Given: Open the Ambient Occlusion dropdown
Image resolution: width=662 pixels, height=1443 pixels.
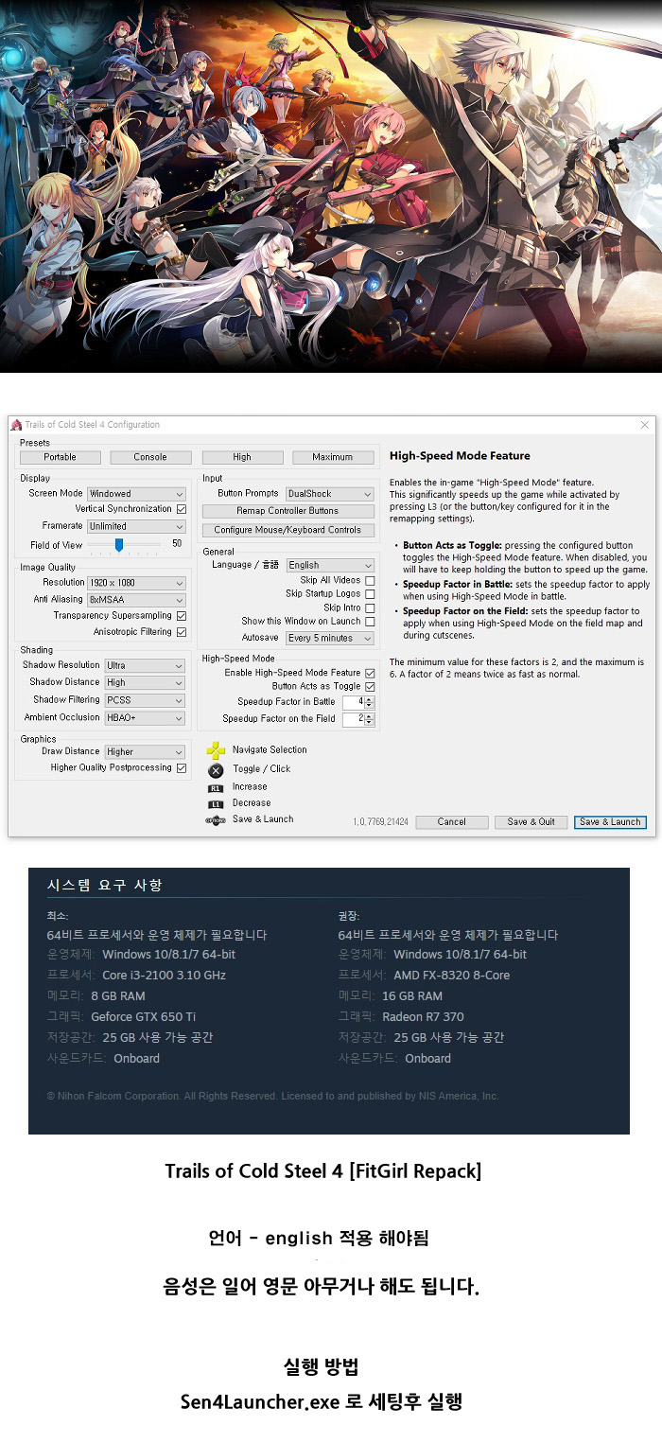Looking at the screenshot, I should point(145,718).
